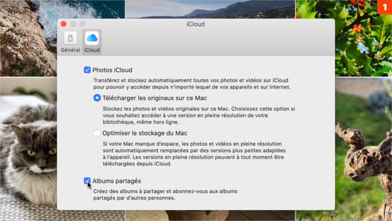392x221 pixels.
Task: Select the iCloud preferences tab
Action: [92, 42]
